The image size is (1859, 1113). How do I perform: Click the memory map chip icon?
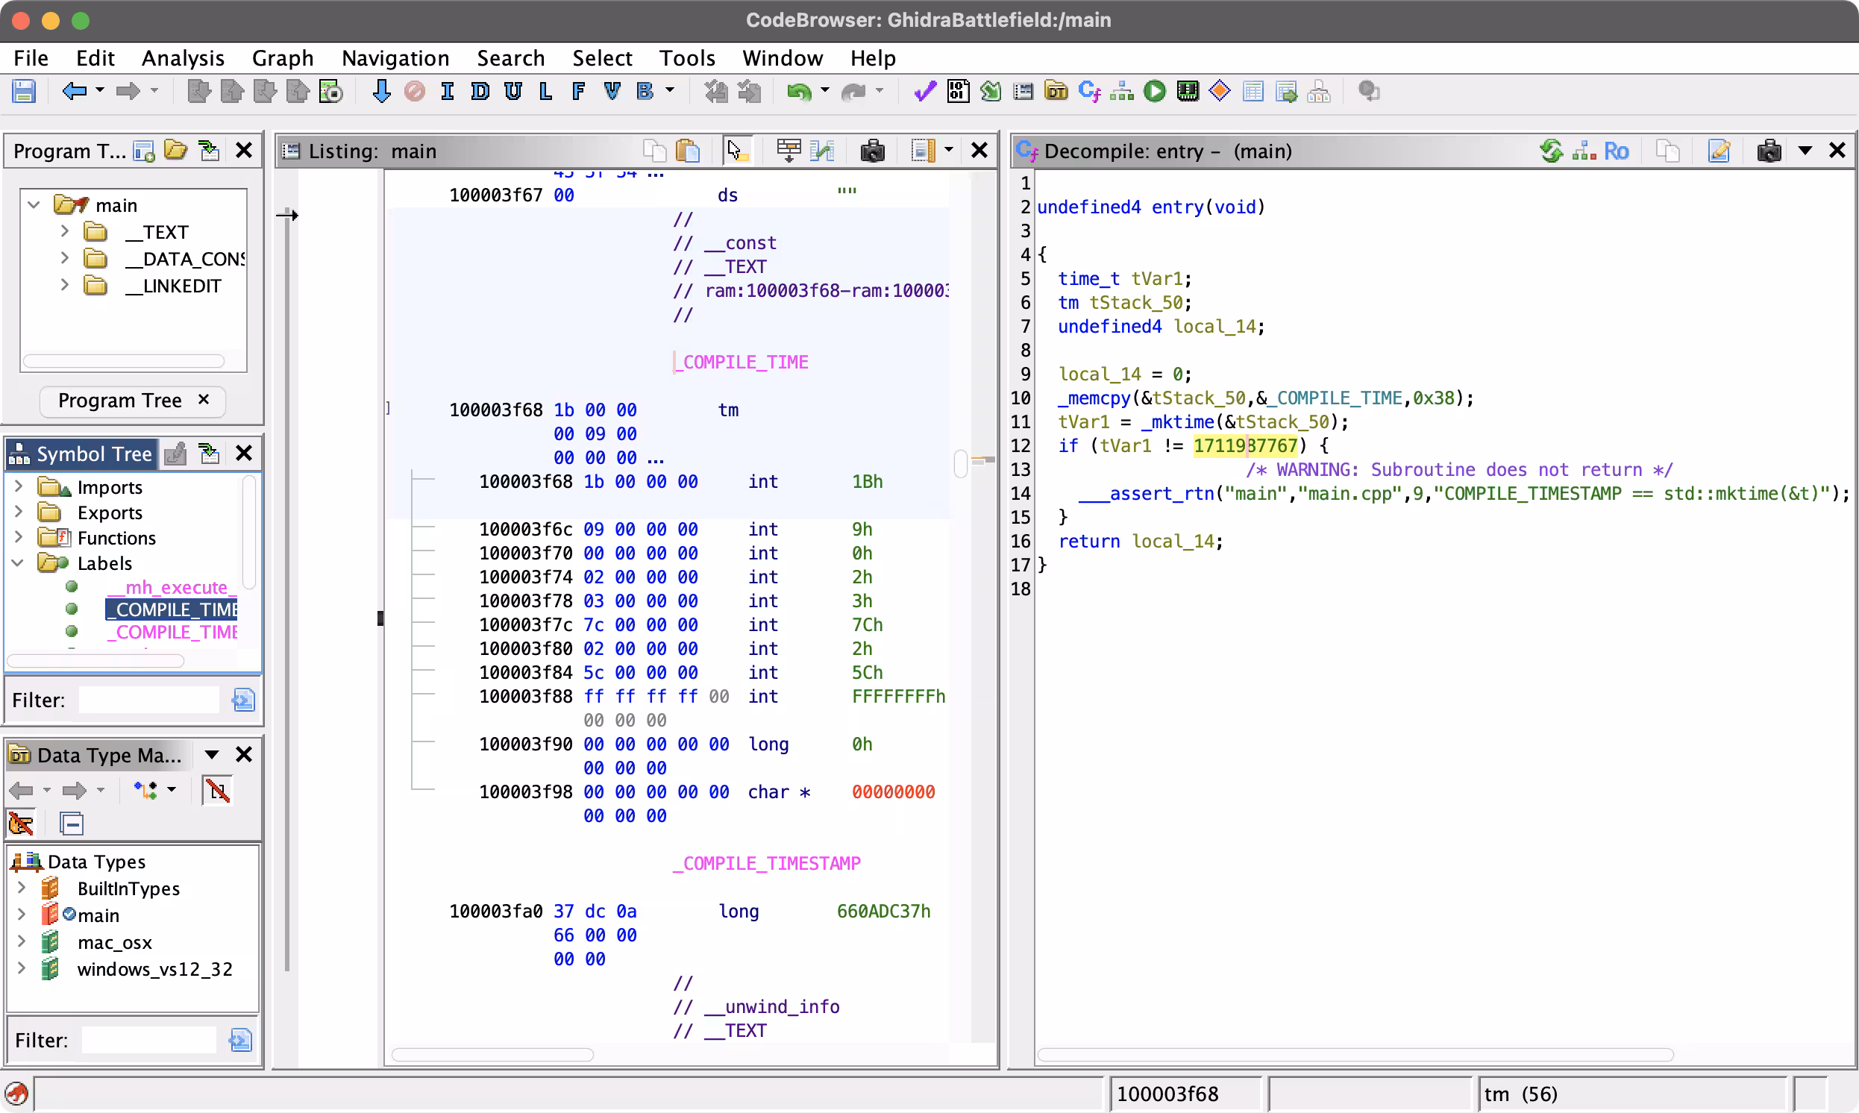pos(1188,92)
